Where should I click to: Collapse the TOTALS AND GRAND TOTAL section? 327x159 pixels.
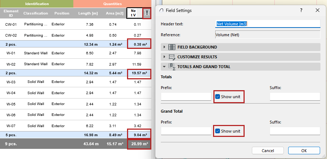pyautogui.click(x=164, y=67)
